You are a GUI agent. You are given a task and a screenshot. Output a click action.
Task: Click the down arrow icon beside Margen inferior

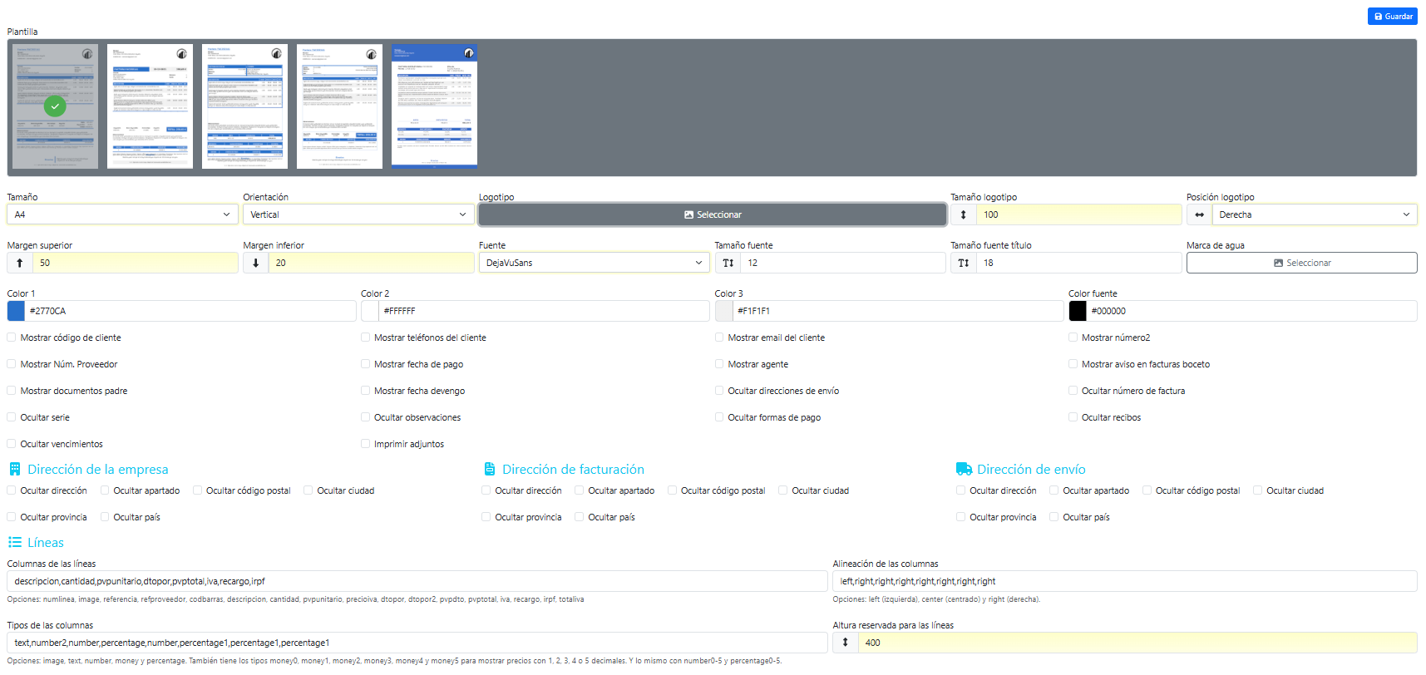pos(255,263)
